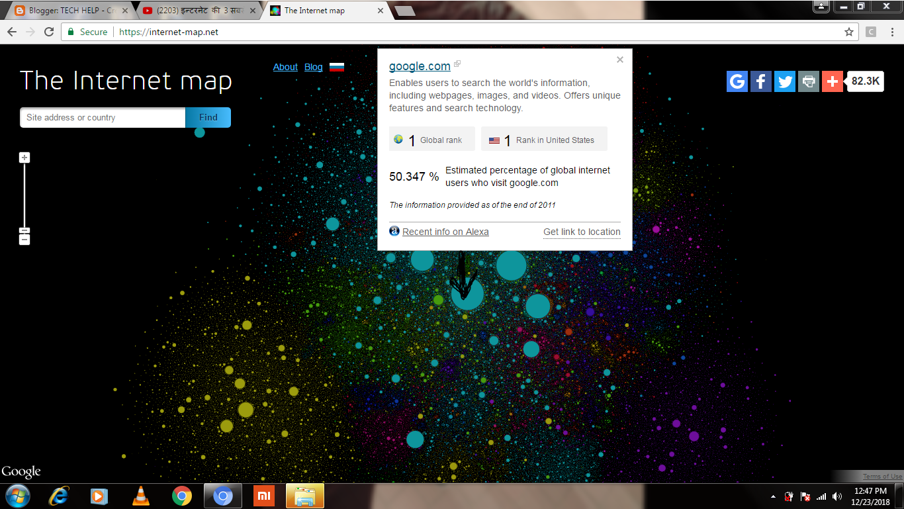The height and width of the screenshot is (509, 904).
Task: Click the address bar URL
Action: (x=169, y=32)
